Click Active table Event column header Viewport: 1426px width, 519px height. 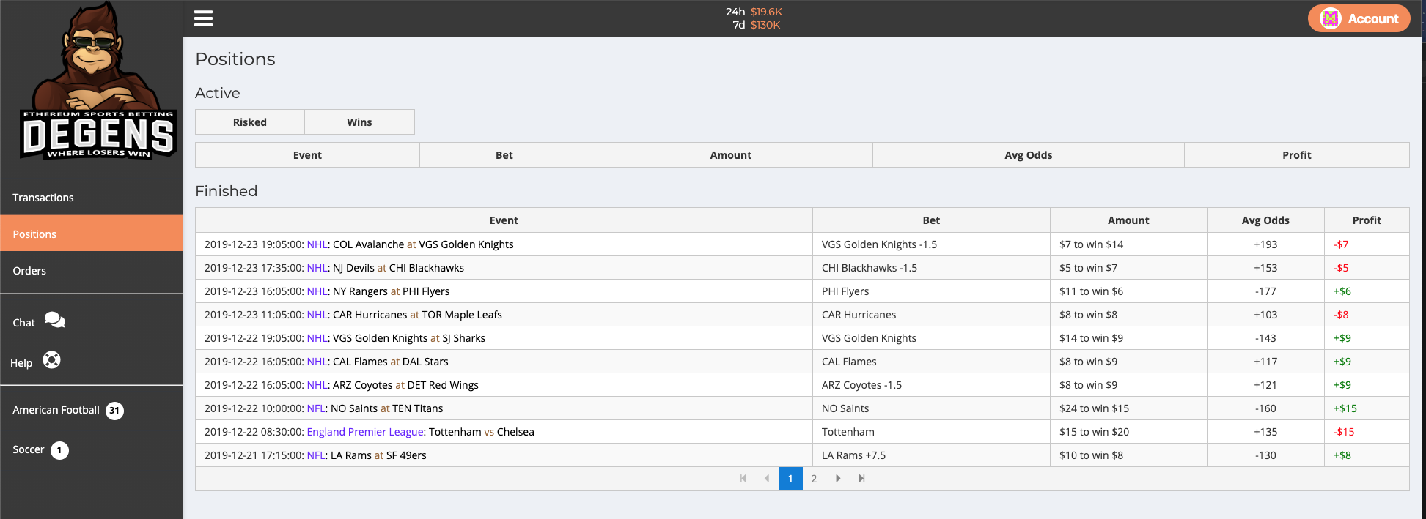[x=307, y=155]
